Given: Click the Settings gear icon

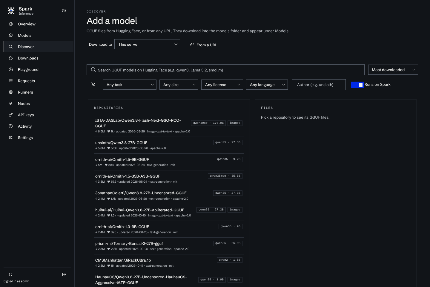Looking at the screenshot, I should (11, 138).
